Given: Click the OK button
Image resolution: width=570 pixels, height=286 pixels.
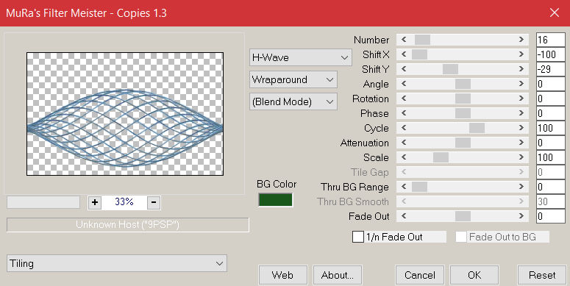Looking at the screenshot, I should pyautogui.click(x=474, y=275).
